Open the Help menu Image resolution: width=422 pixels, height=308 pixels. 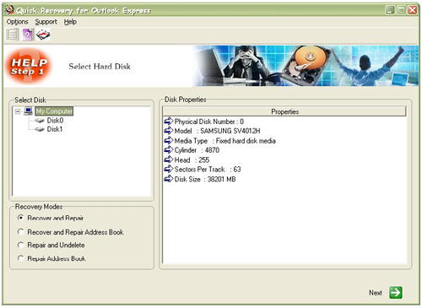(70, 22)
